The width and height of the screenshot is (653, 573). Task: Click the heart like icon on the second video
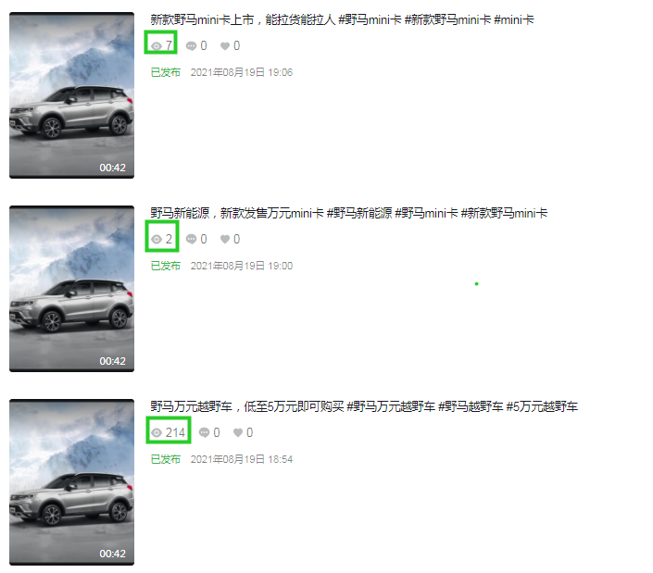coord(225,239)
